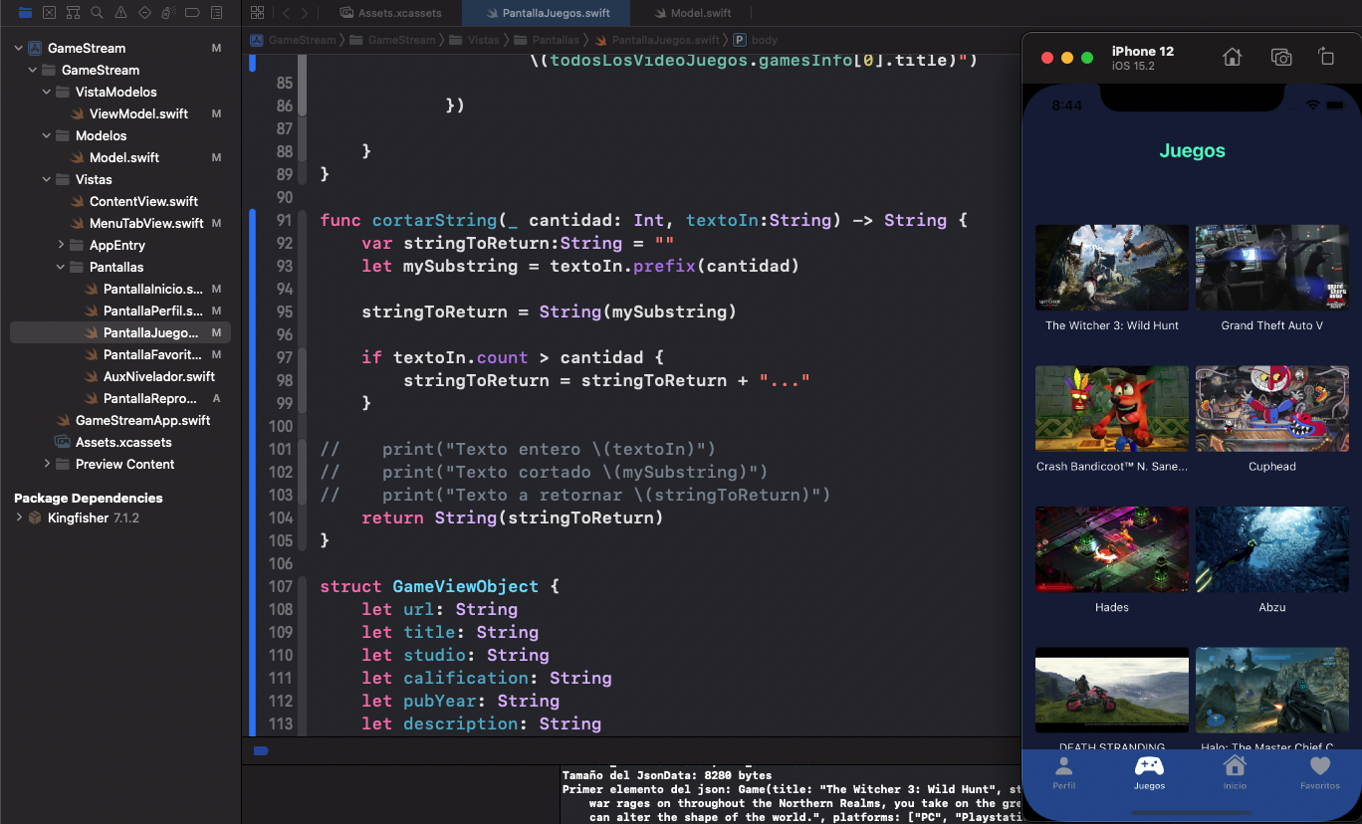Screen dimensions: 1362x824
Task: Open the Breakpoint navigator icon
Action: click(x=192, y=13)
